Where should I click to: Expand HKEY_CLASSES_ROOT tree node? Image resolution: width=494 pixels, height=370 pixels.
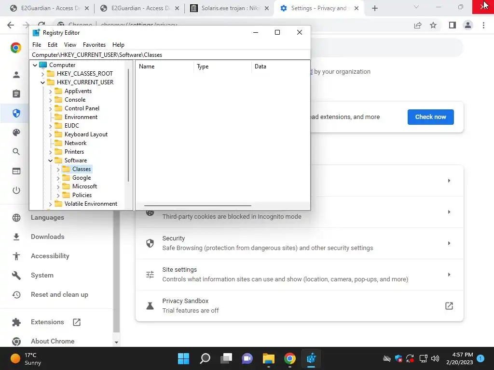coord(42,74)
